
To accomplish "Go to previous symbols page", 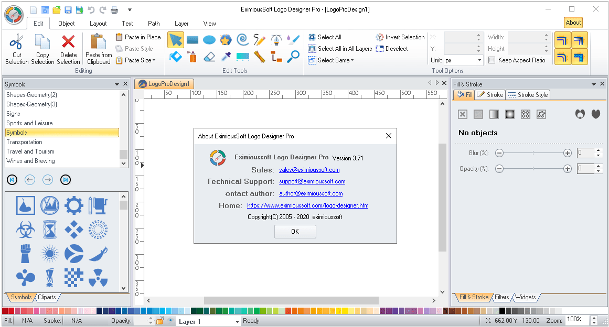I will pos(30,180).
